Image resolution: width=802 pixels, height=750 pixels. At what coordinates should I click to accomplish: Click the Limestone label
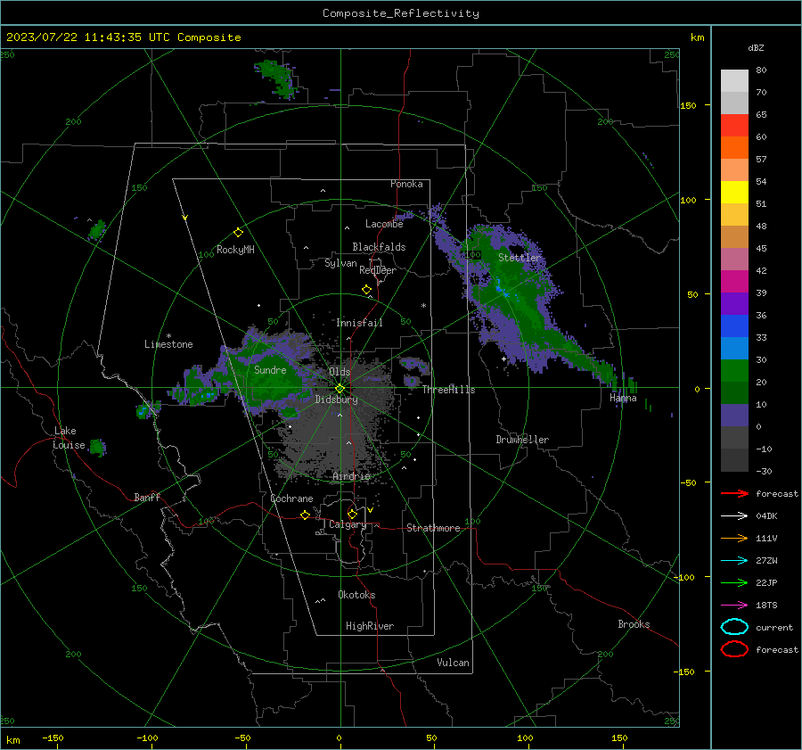coord(168,344)
